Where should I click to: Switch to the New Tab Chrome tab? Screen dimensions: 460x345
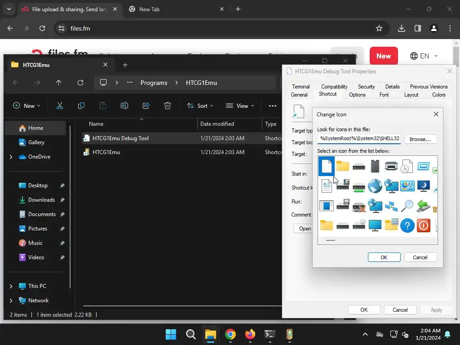pyautogui.click(x=176, y=9)
